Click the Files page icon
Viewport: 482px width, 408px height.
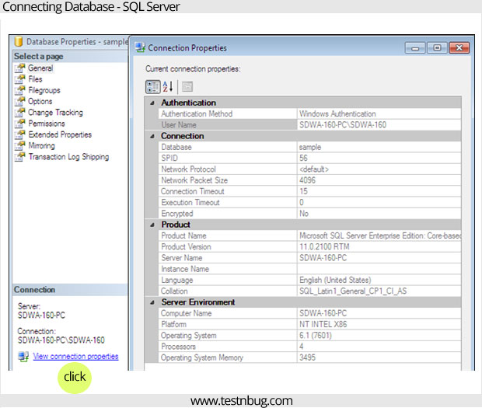click(20, 79)
